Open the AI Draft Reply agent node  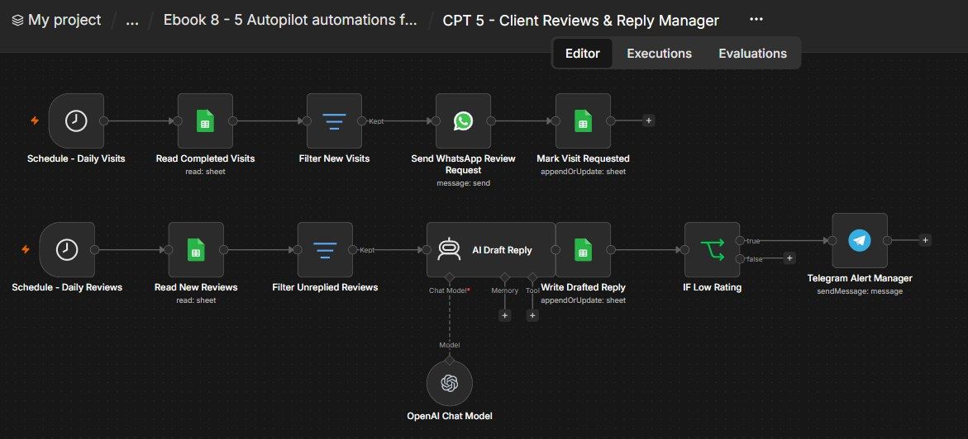(x=491, y=250)
